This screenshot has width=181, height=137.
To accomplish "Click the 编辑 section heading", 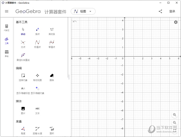I will (x=19, y=68).
